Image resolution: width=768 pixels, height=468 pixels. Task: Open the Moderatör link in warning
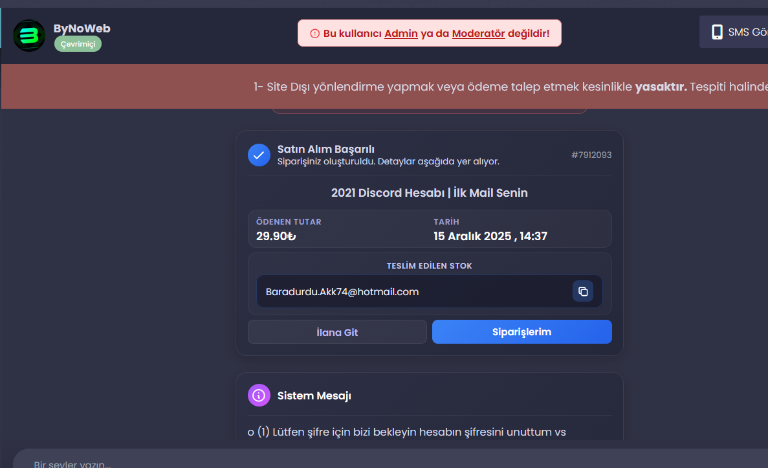tap(478, 33)
